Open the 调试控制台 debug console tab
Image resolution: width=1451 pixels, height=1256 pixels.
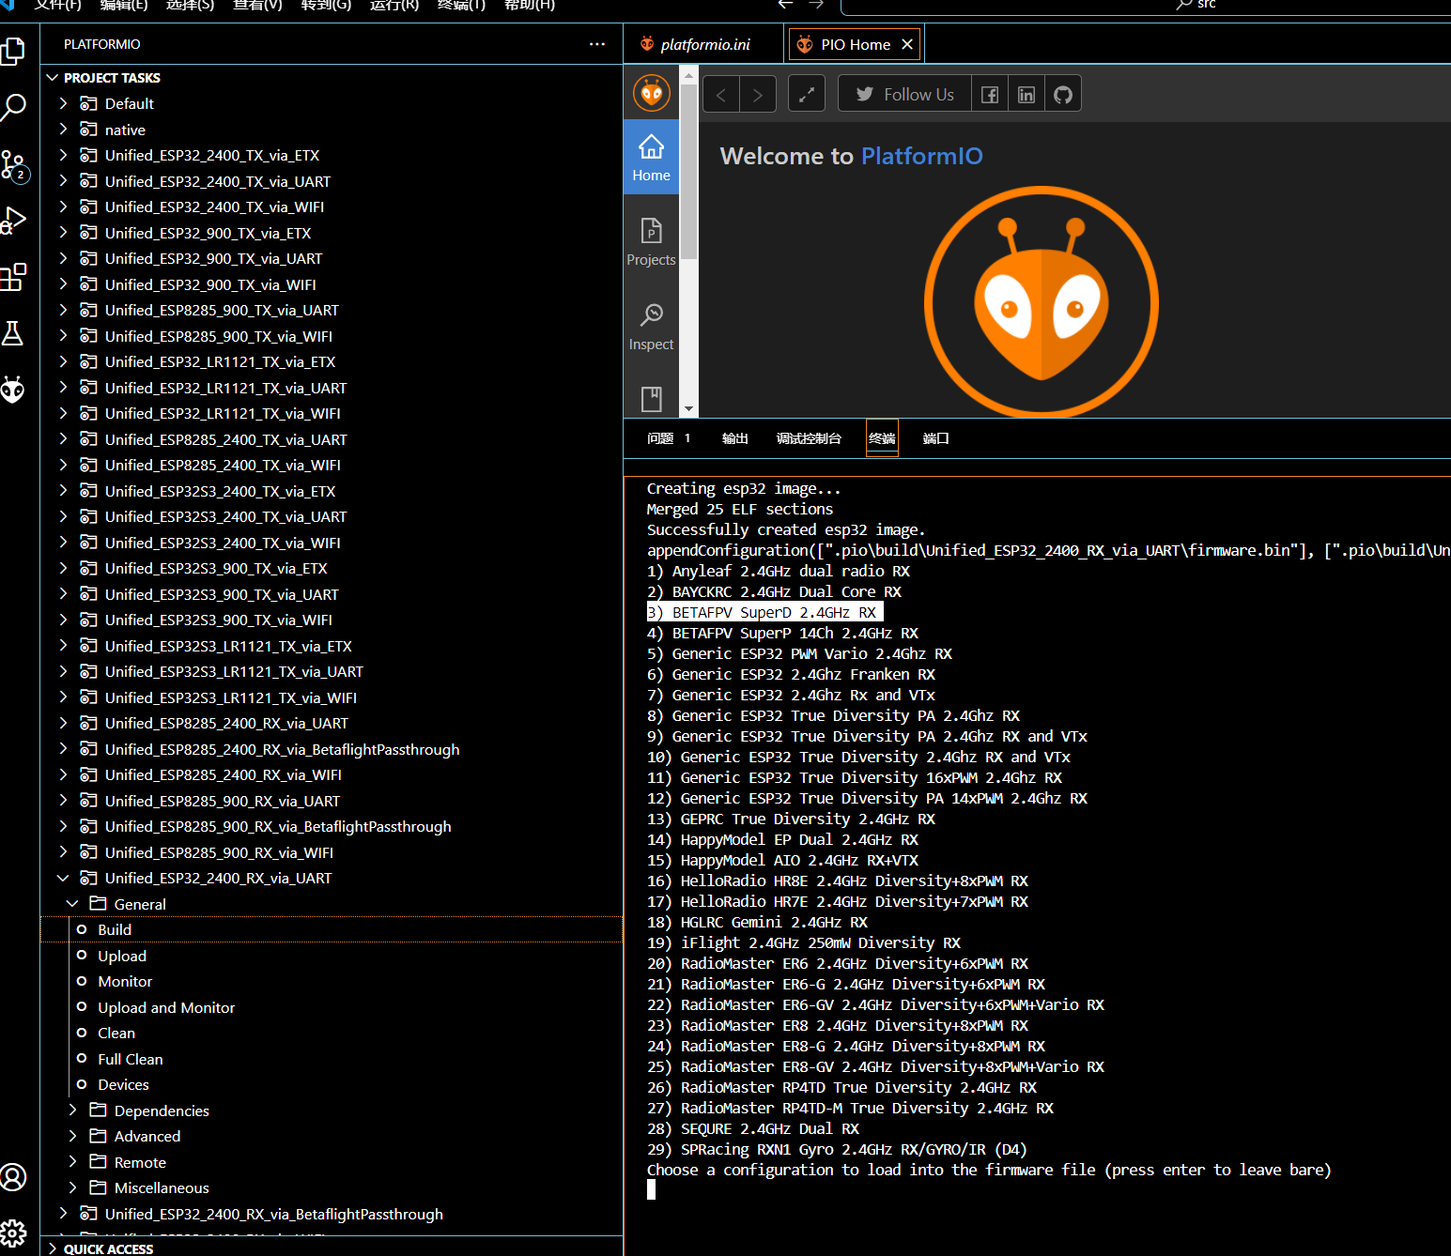[x=809, y=438]
